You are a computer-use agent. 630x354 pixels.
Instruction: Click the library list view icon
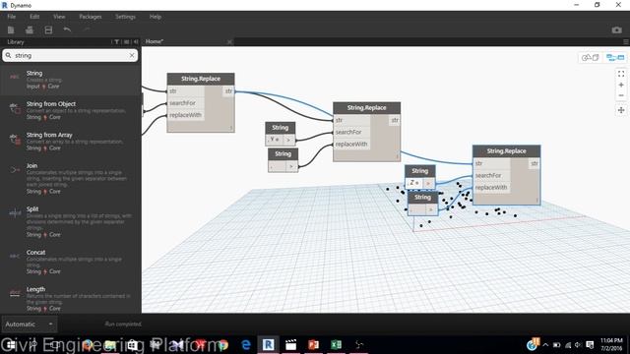point(126,41)
